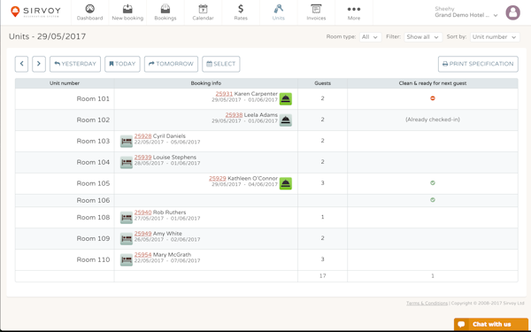
Task: Click the bed icon for Room 103
Action: (127, 142)
